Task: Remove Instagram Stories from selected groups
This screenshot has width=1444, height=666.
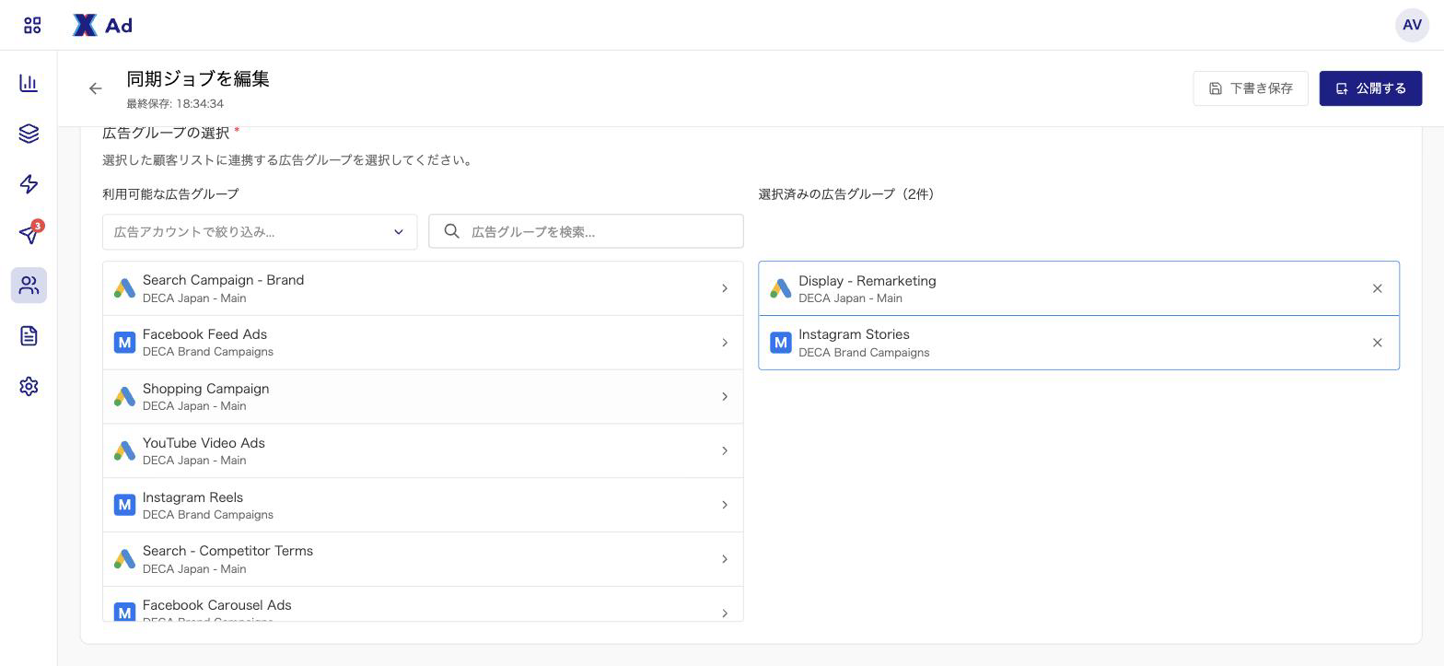Action: tap(1377, 343)
